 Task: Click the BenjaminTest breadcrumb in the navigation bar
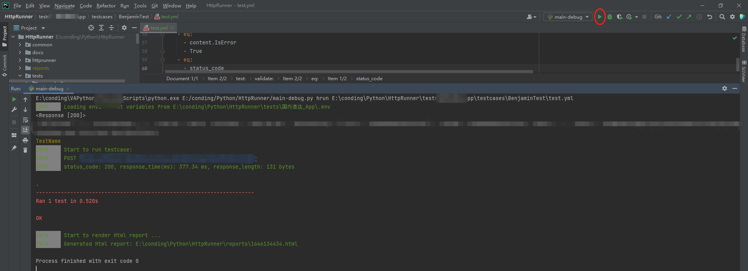[134, 17]
